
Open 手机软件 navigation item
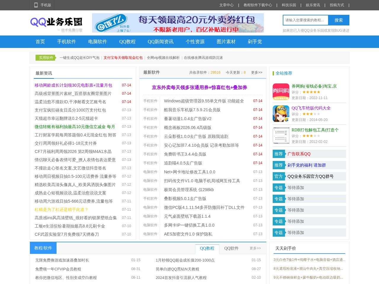[67, 42]
